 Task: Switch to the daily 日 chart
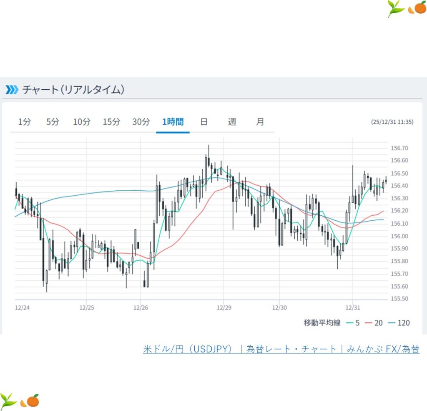point(204,122)
